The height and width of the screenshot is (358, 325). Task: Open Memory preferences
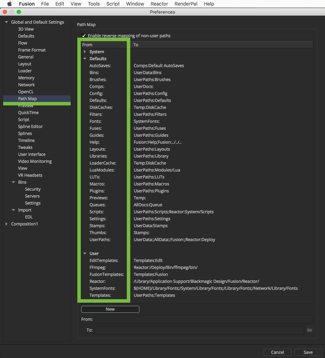coord(26,78)
